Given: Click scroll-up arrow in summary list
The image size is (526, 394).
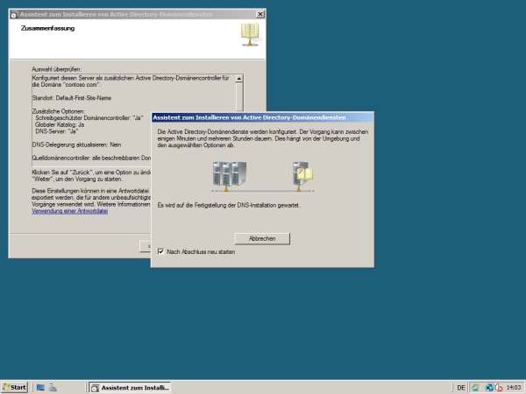Looking at the screenshot, I should click(x=238, y=79).
